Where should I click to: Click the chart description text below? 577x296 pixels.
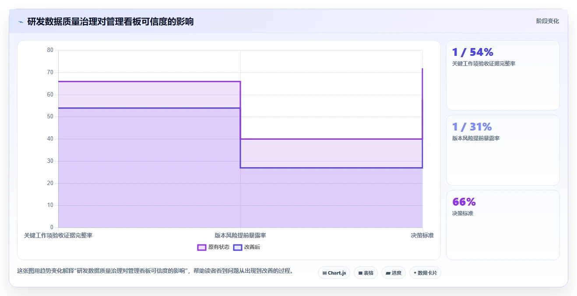coord(155,271)
